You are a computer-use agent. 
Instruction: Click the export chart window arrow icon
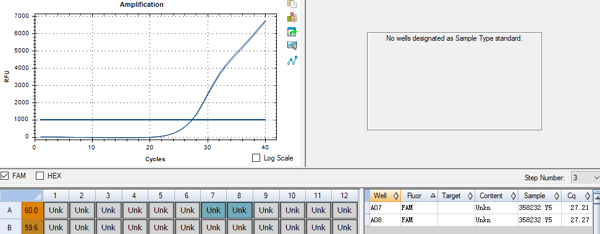pyautogui.click(x=292, y=31)
